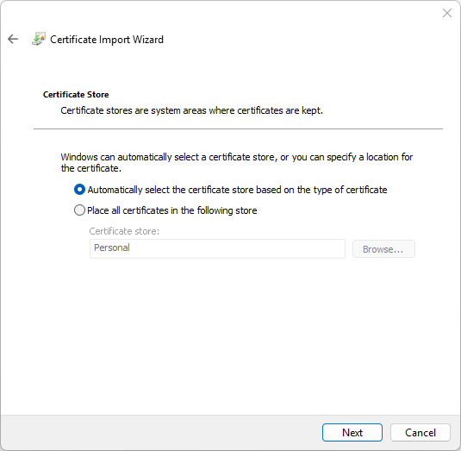Image resolution: width=461 pixels, height=451 pixels.
Task: Select the Automatically select certificate store radio button
Action: 79,190
